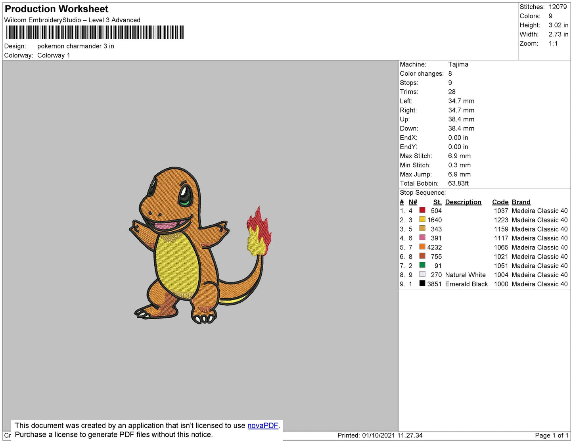Screen dimensions: 573x443
Task: Click the Trims value 28
Action: (x=452, y=92)
